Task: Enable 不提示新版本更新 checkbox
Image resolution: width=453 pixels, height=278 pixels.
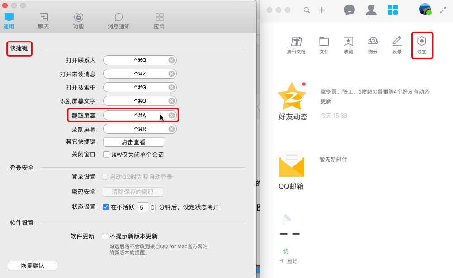Action: click(105, 236)
